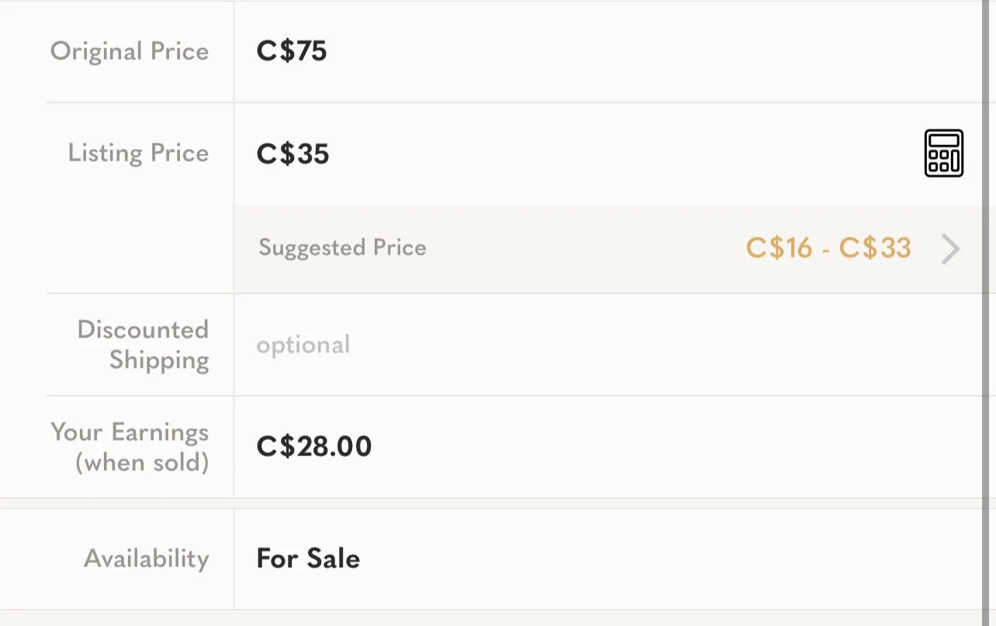Click the C$28.00 earnings amount
The width and height of the screenshot is (996, 626).
pyautogui.click(x=314, y=447)
